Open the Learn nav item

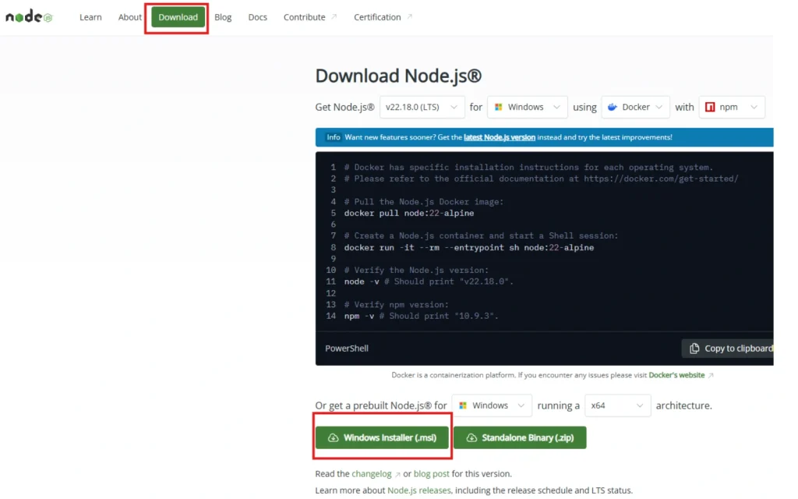[90, 17]
